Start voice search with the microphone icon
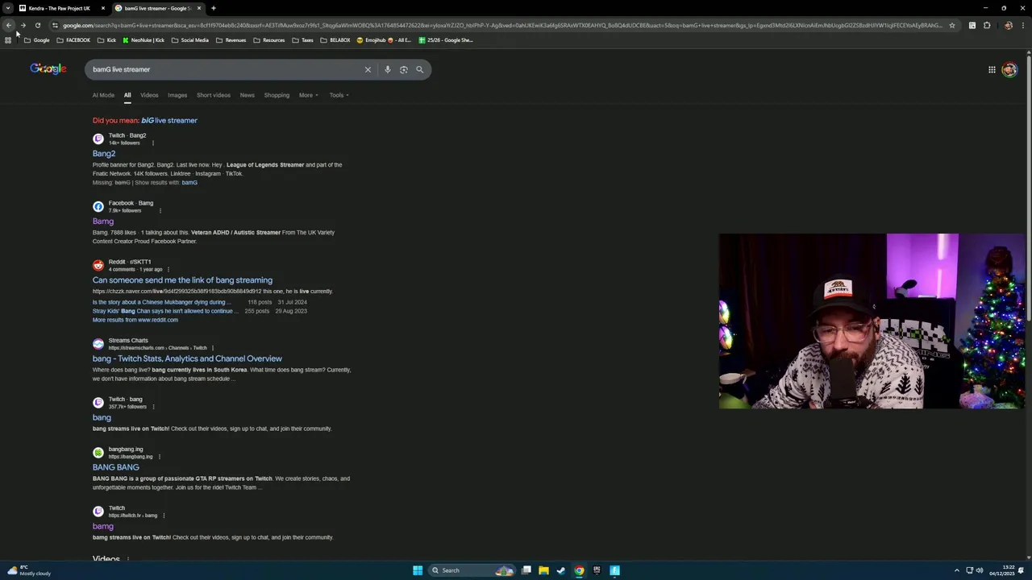 (x=388, y=69)
